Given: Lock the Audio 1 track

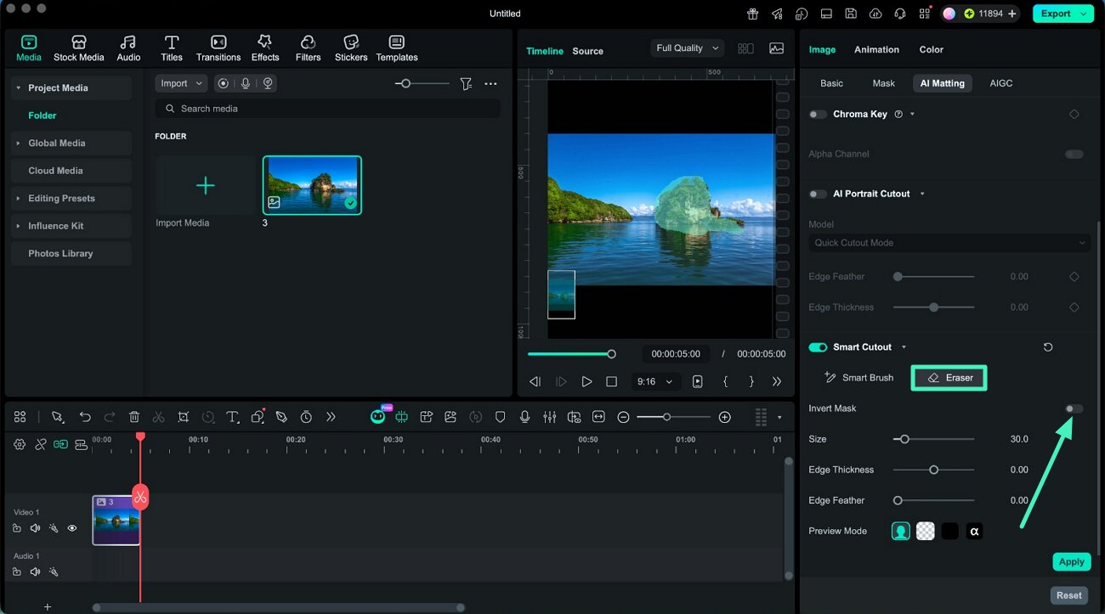Looking at the screenshot, I should [x=17, y=572].
